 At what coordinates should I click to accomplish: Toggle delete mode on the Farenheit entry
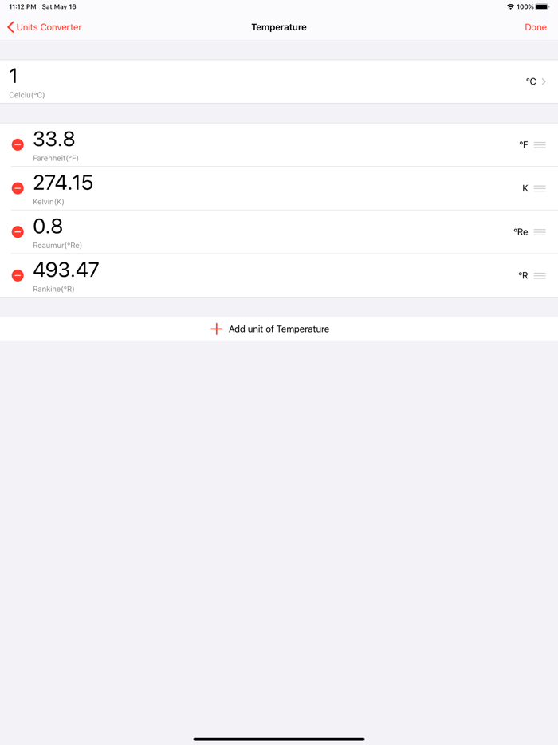pos(17,144)
